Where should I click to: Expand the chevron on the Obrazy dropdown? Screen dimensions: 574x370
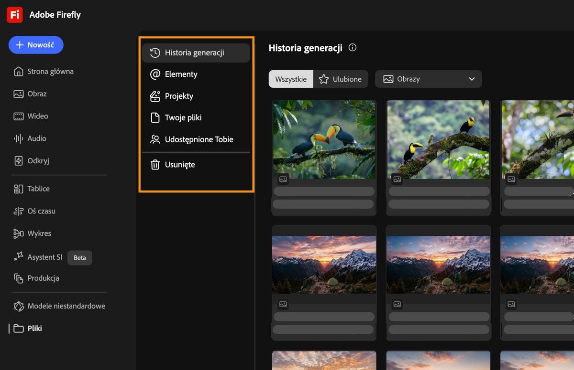tap(472, 79)
